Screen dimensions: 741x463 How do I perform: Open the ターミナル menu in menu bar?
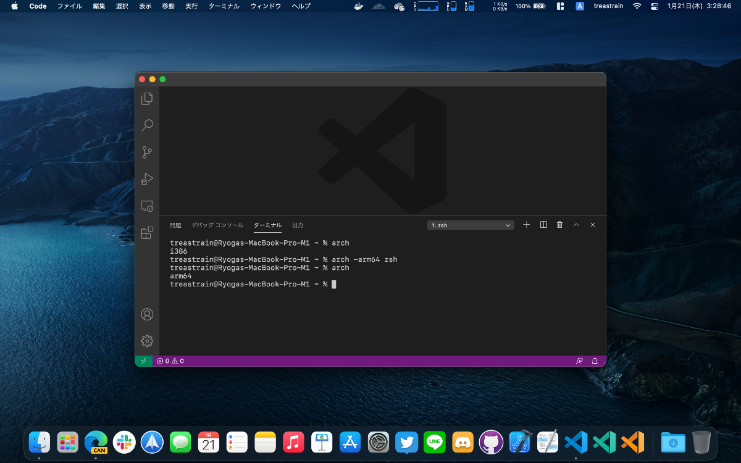pos(224,6)
